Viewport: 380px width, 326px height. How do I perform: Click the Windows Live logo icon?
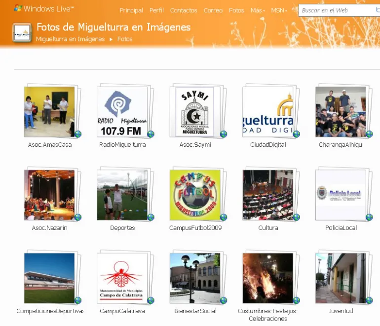pyautogui.click(x=18, y=8)
